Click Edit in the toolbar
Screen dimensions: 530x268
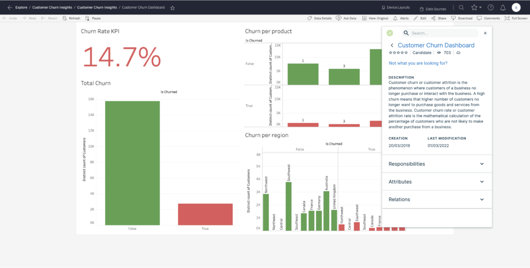click(420, 18)
